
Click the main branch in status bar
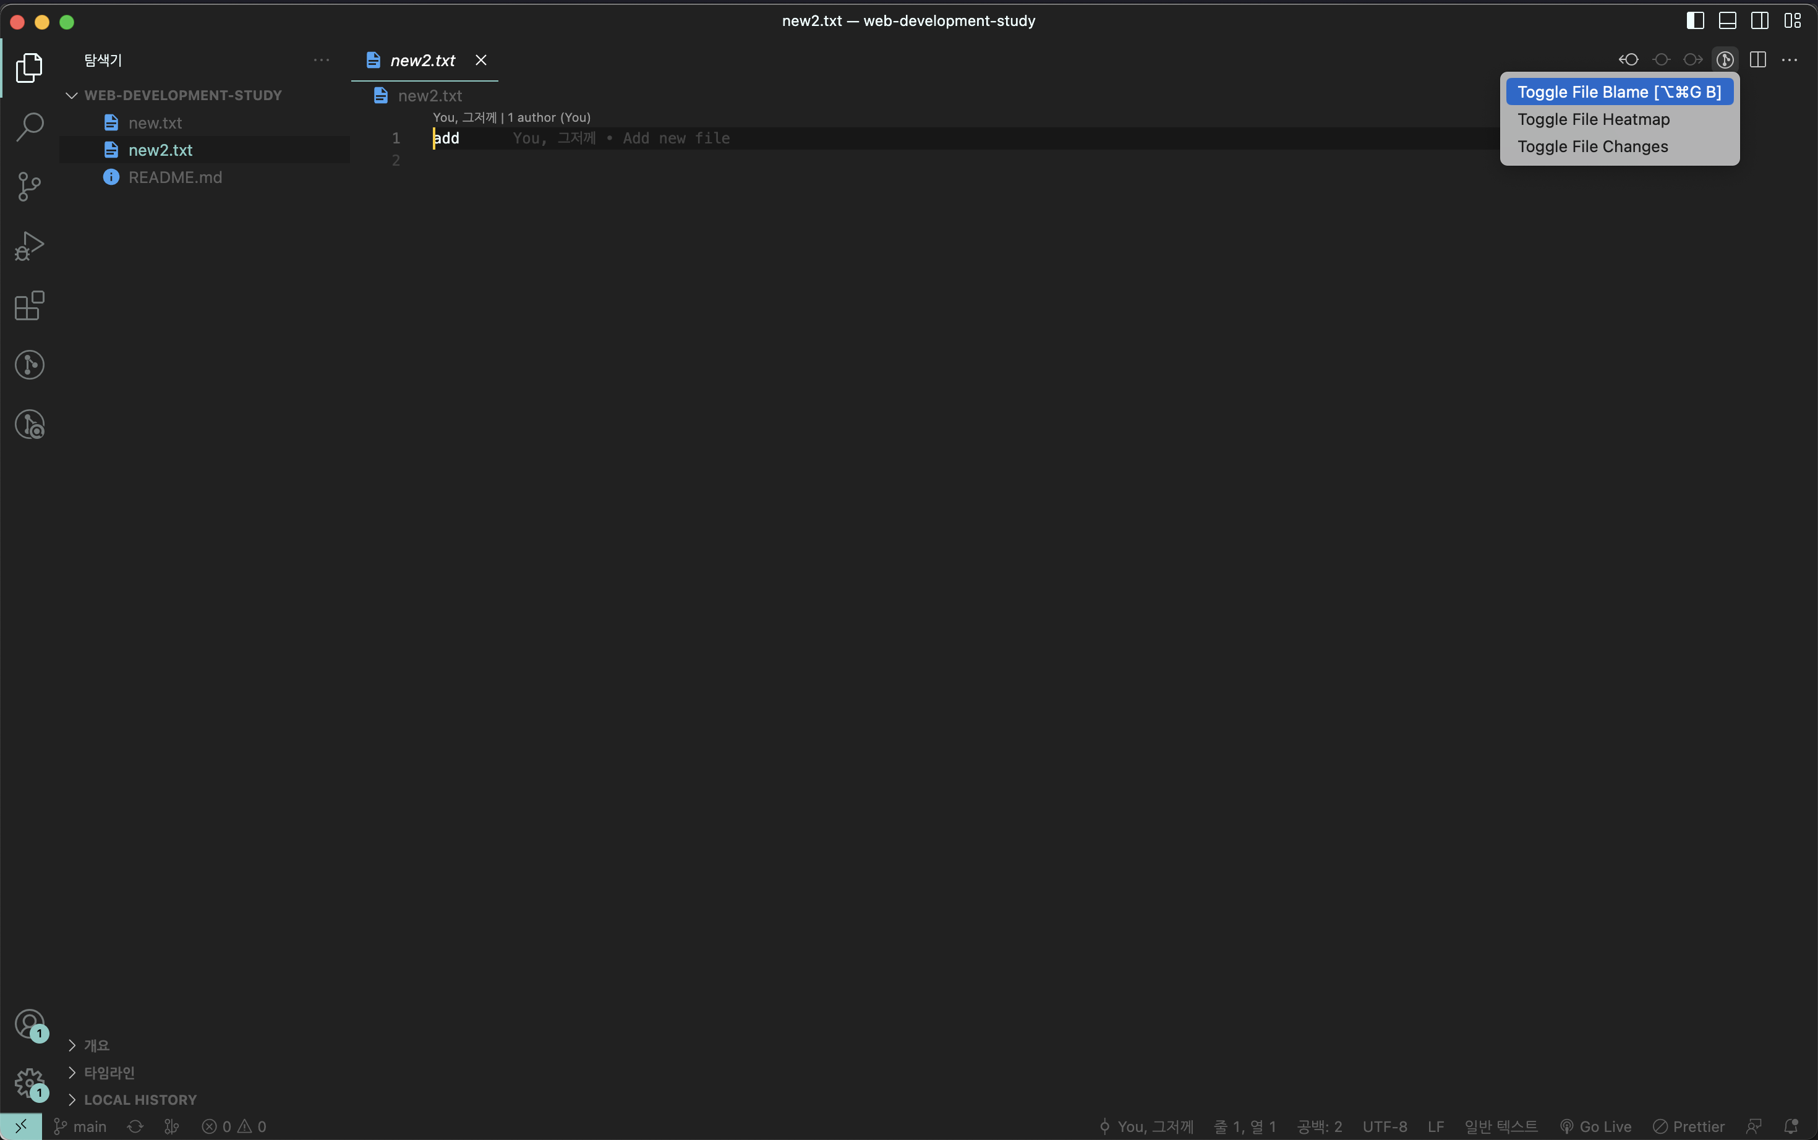80,1126
